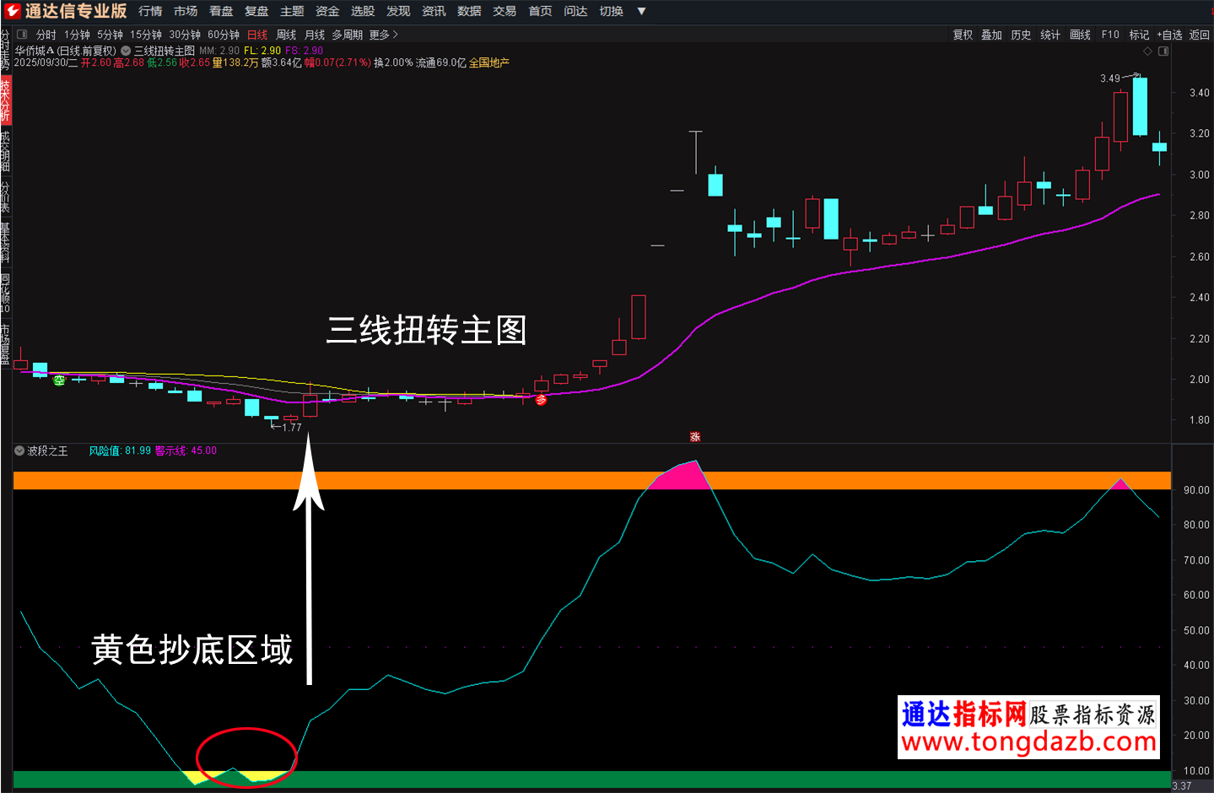Switch to the 60分钟 period tab
Viewport: 1214px width, 793px height.
pos(224,35)
